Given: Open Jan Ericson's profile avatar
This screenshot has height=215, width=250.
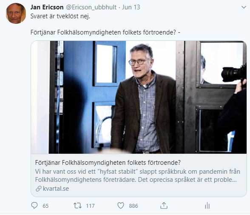Looking at the screenshot, I should tap(16, 13).
